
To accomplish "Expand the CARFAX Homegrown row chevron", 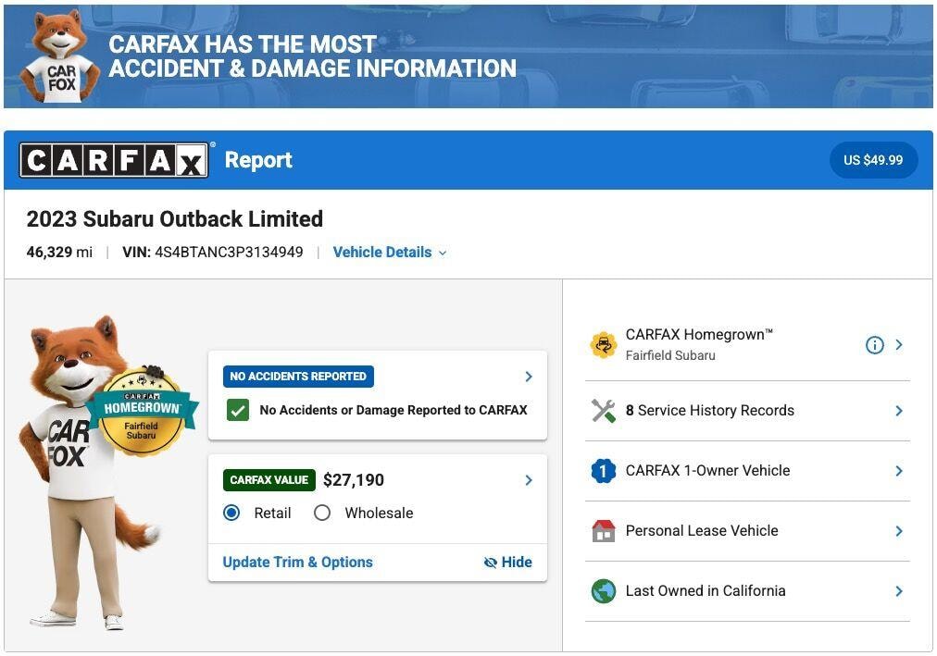I will coord(899,345).
